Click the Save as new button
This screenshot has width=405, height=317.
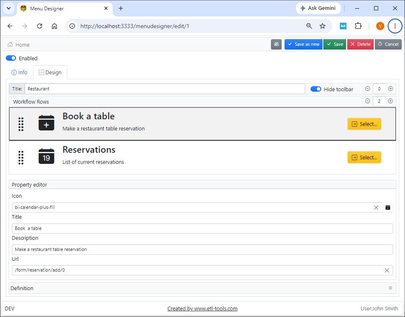tap(304, 44)
